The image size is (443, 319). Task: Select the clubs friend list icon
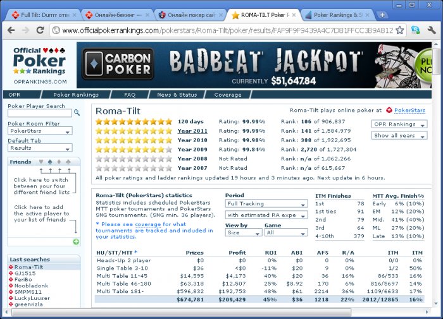pyautogui.click(x=68, y=162)
